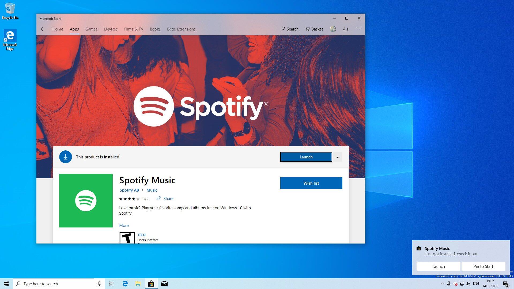This screenshot has width=514, height=289.
Task: Click the tray microphone icon
Action: (x=449, y=284)
